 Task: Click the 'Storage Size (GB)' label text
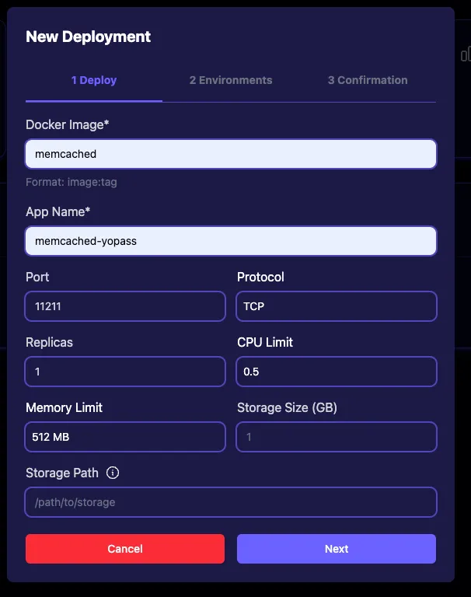pos(287,407)
